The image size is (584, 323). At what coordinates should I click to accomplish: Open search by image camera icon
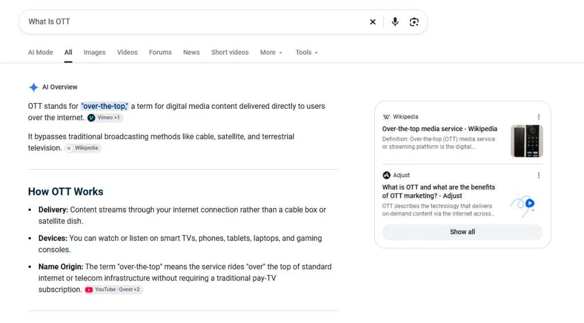coord(414,22)
